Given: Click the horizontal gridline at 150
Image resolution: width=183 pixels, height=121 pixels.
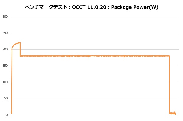Looking at the screenshot, I should pyautogui.click(x=94, y=66).
